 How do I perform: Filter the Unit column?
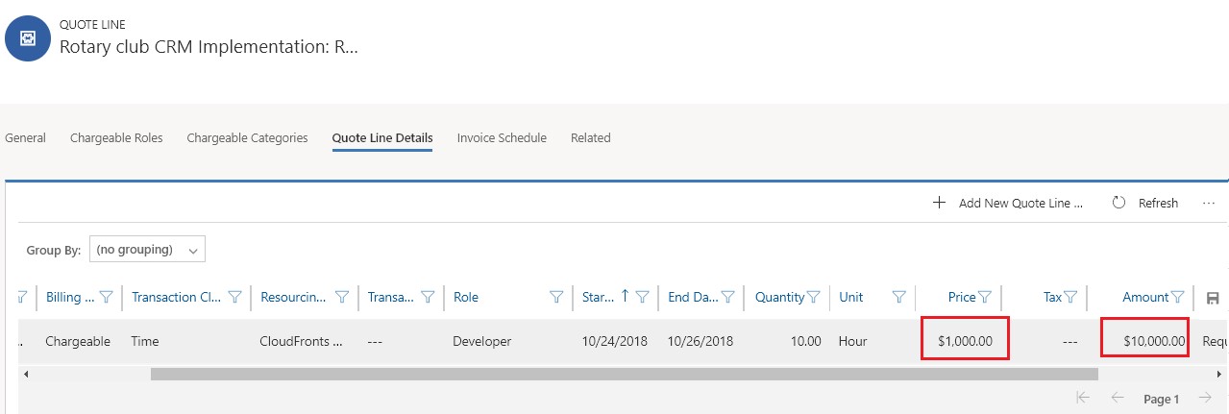point(899,298)
